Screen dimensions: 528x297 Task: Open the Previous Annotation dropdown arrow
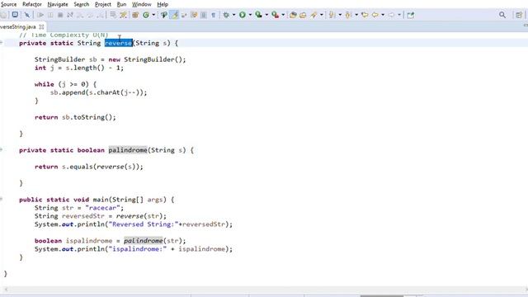point(356,15)
